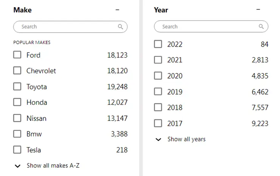Tick the Chevrolet checkbox
The image size is (280, 176).
point(17,70)
